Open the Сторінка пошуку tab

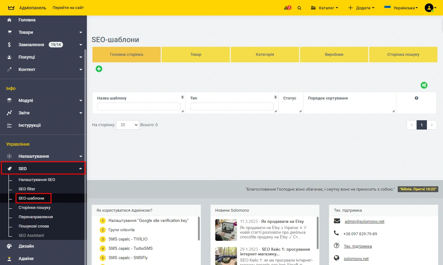pyautogui.click(x=403, y=55)
